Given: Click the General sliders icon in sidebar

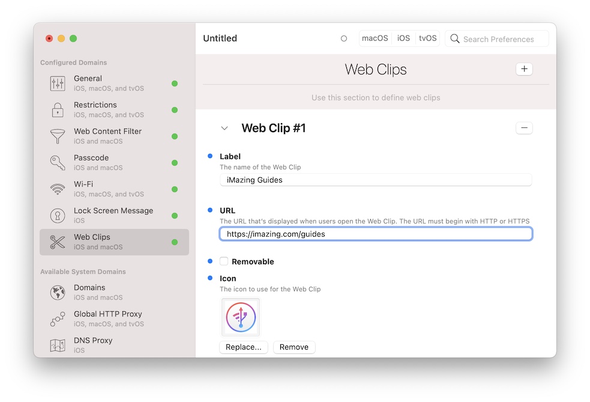Looking at the screenshot, I should (x=58, y=84).
